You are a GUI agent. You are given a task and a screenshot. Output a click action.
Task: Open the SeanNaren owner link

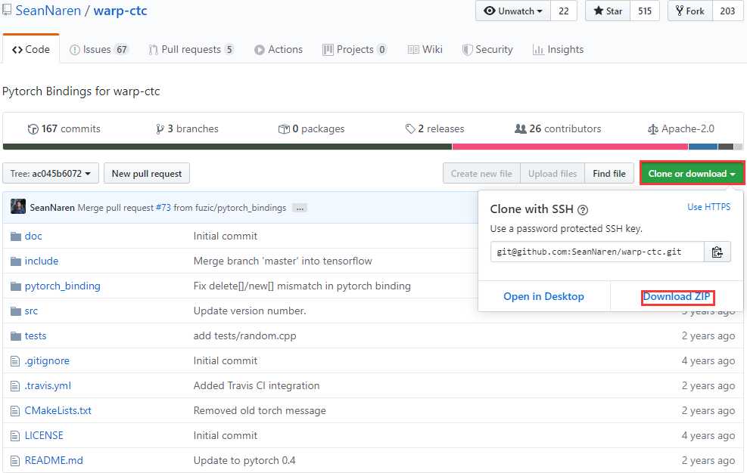pyautogui.click(x=48, y=11)
